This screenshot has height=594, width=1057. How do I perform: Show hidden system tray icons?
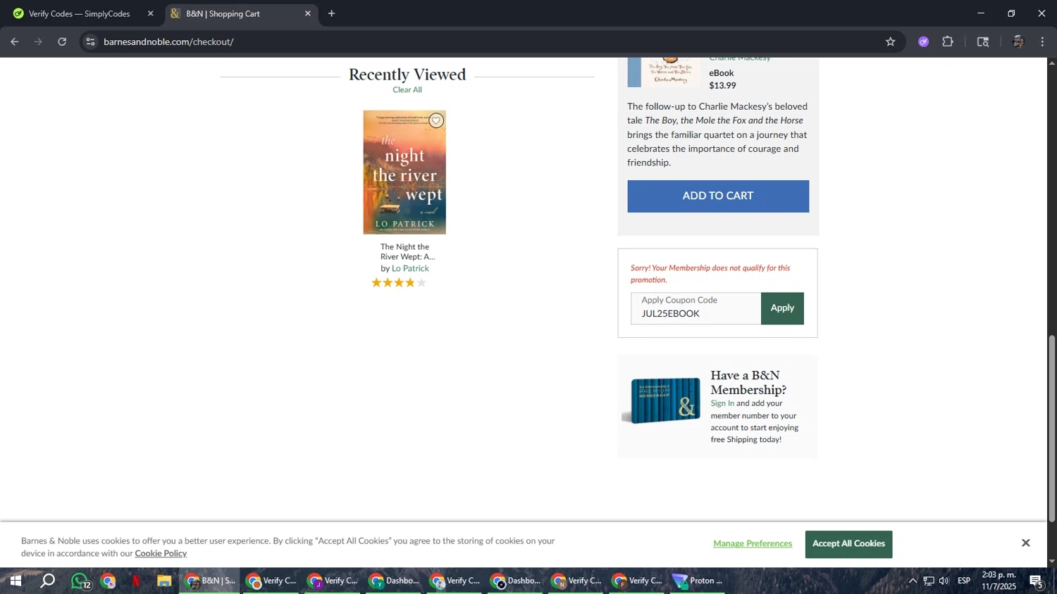(x=913, y=581)
